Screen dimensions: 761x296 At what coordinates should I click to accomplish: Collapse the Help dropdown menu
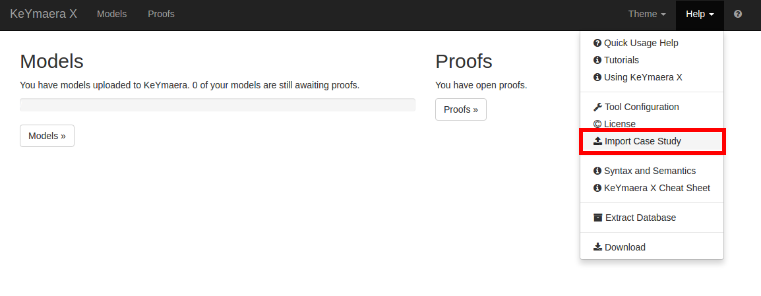[x=700, y=14]
